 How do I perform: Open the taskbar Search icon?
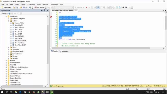7,92
